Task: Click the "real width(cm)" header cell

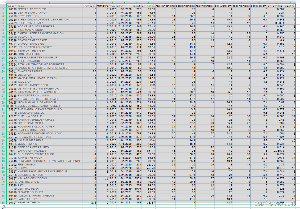Action: pos(205,6)
